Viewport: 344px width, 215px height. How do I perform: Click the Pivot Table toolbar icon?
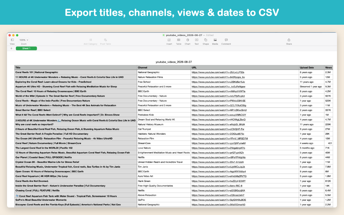(x=105, y=40)
